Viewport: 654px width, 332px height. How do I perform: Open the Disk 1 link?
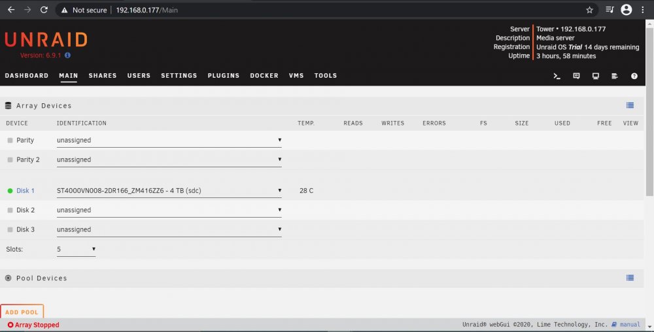tap(26, 191)
